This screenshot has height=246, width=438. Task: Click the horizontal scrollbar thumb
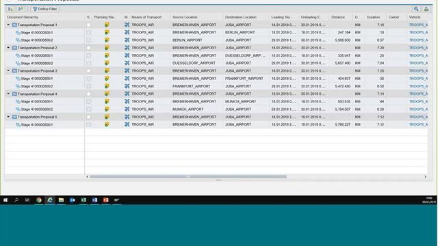point(188,176)
